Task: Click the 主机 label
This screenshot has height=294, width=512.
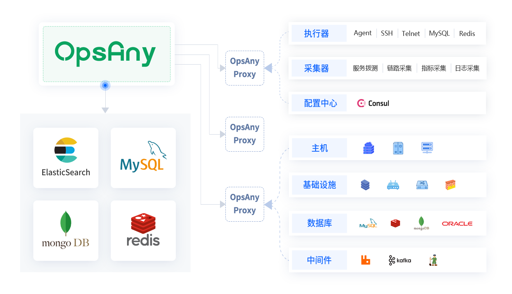Action: (320, 148)
